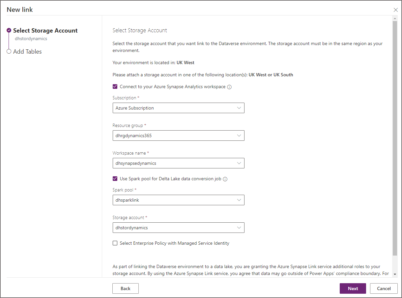
Task: Click the X icon to dismiss the New link dialog
Action: point(395,10)
